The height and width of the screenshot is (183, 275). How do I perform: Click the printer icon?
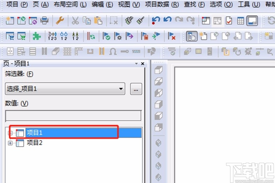tap(44, 21)
